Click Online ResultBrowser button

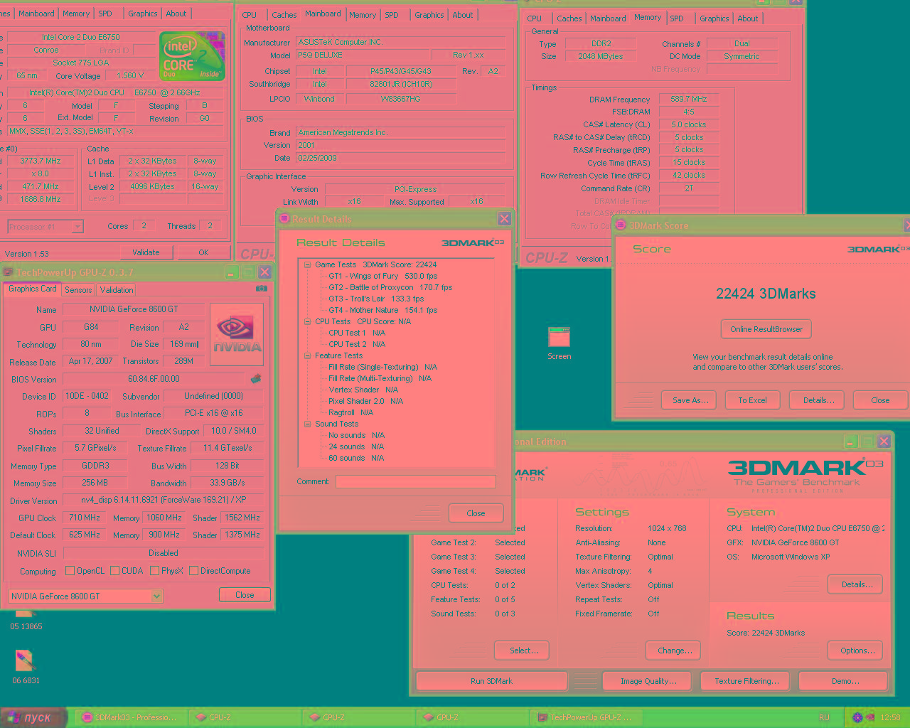[766, 329]
